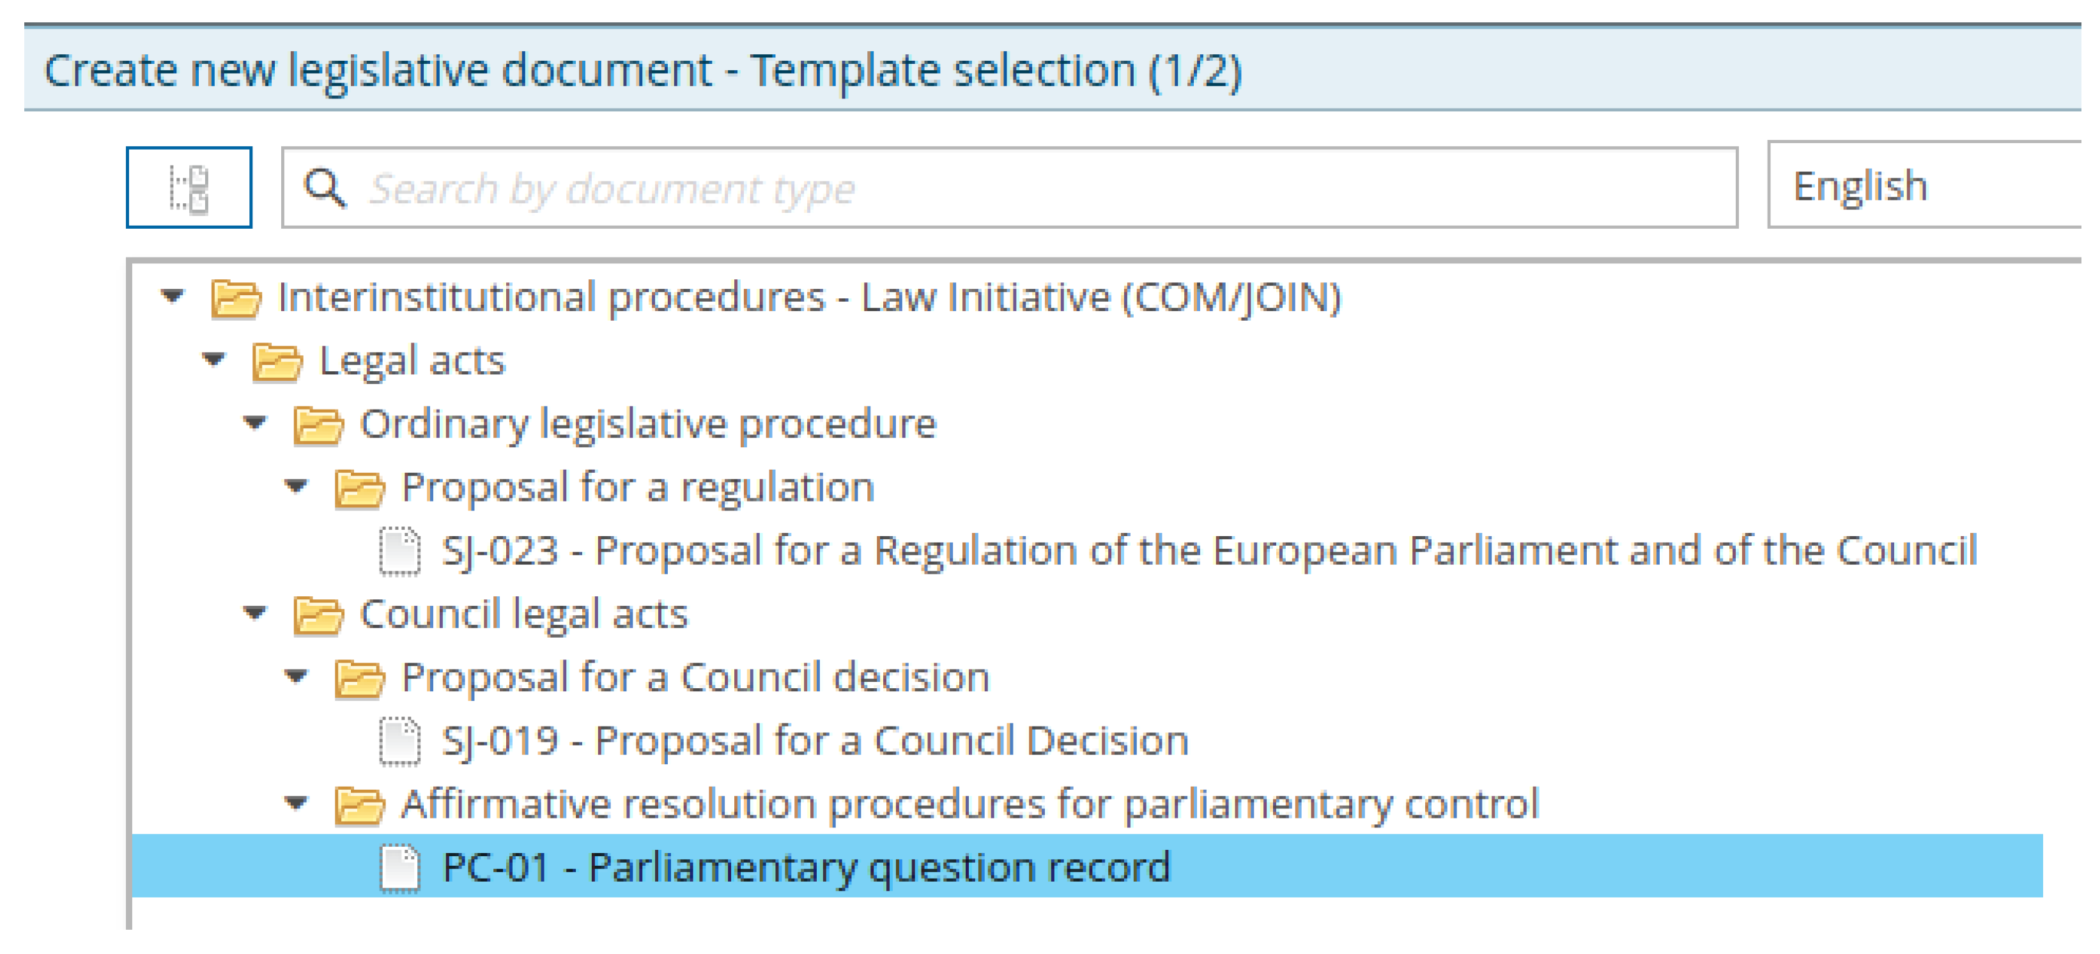
Task: Click Proposal for a Council decision folder label
Action: [695, 677]
